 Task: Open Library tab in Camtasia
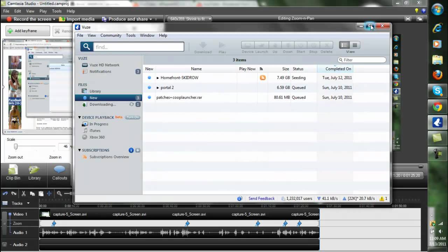[34, 173]
